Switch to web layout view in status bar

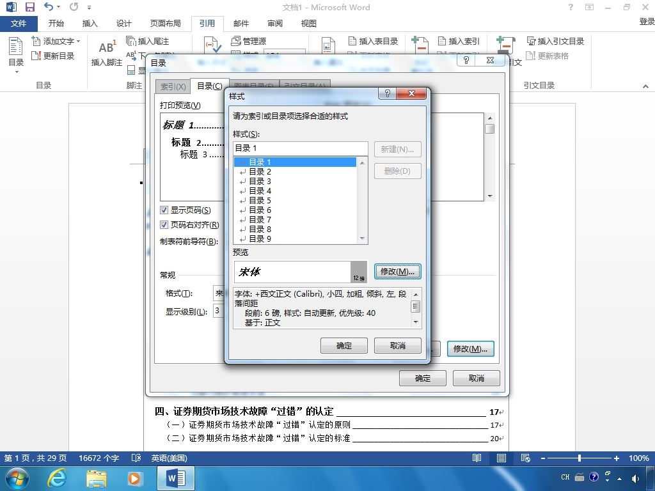pos(526,458)
